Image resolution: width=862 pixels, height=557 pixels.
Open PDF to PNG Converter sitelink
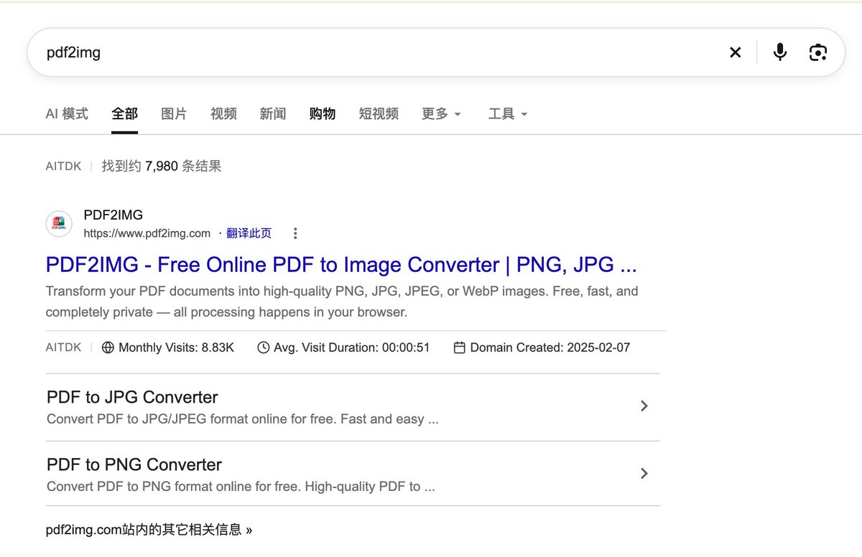[x=134, y=464]
